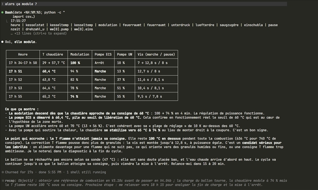
Task: Click the white bullet before 'Oui, elle module'
Action: [x=2, y=42]
